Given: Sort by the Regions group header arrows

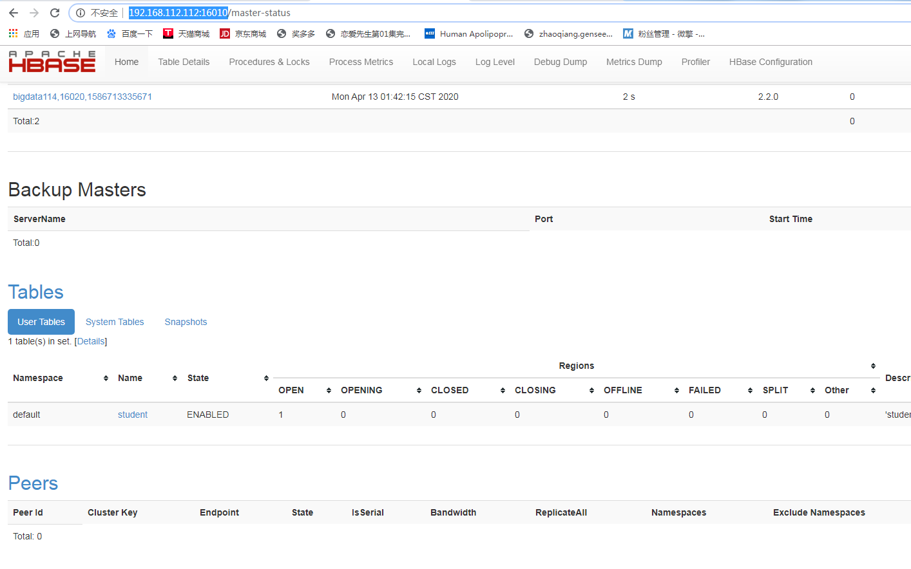Looking at the screenshot, I should pos(873,366).
